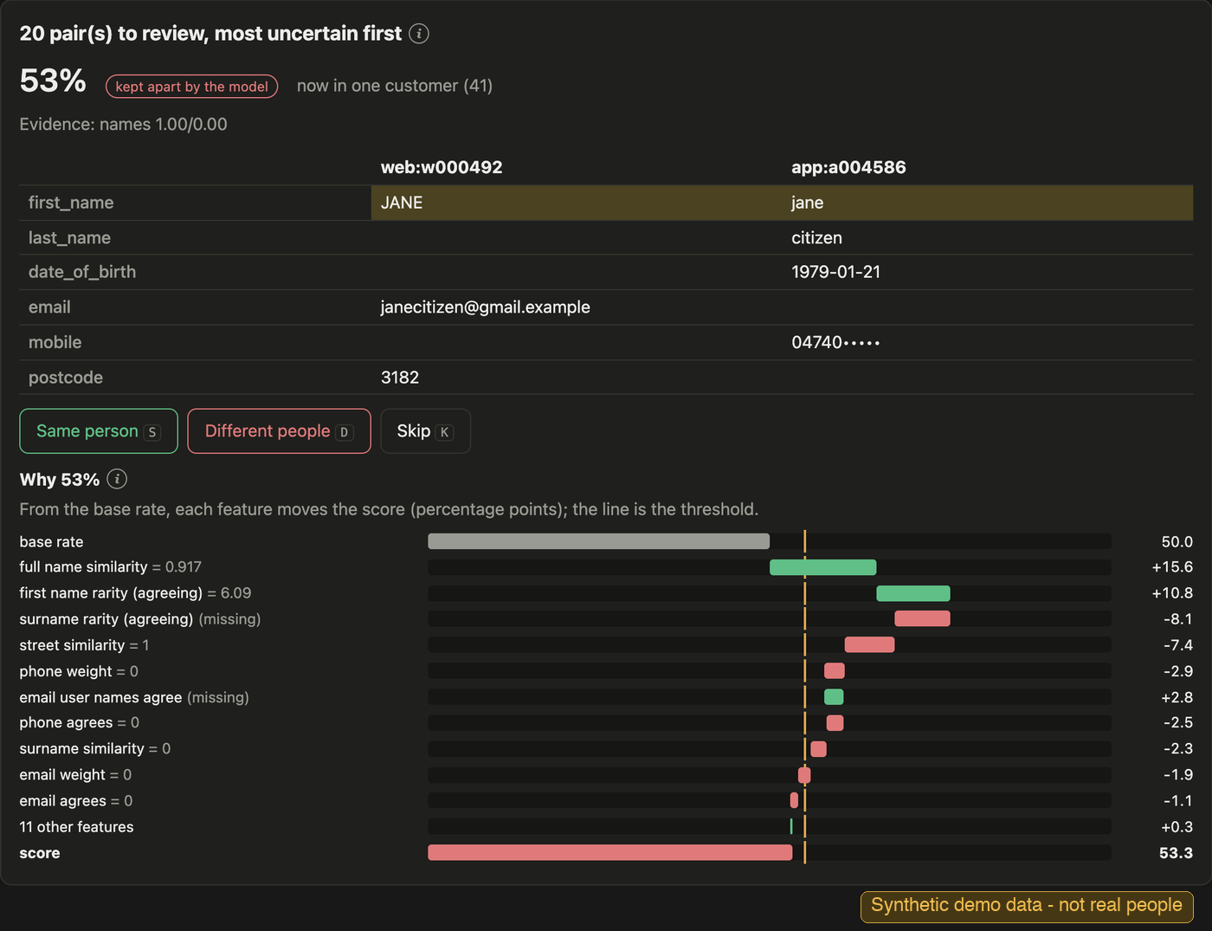The height and width of the screenshot is (931, 1212).
Task: Click the first name value JANE
Action: [402, 203]
